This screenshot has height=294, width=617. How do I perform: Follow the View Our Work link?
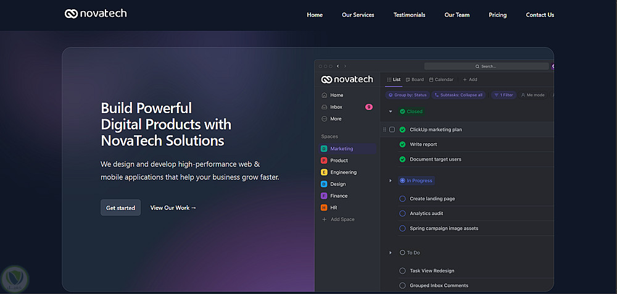[x=173, y=208]
